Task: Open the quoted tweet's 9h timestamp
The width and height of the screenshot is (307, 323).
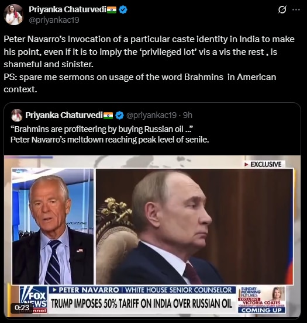Action: pyautogui.click(x=188, y=115)
